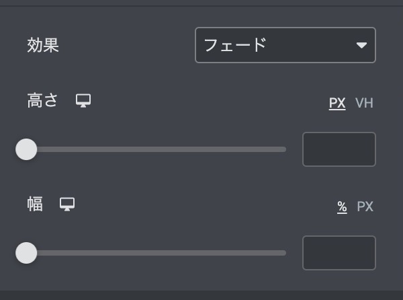Click the 高さ slider handle

tap(26, 149)
